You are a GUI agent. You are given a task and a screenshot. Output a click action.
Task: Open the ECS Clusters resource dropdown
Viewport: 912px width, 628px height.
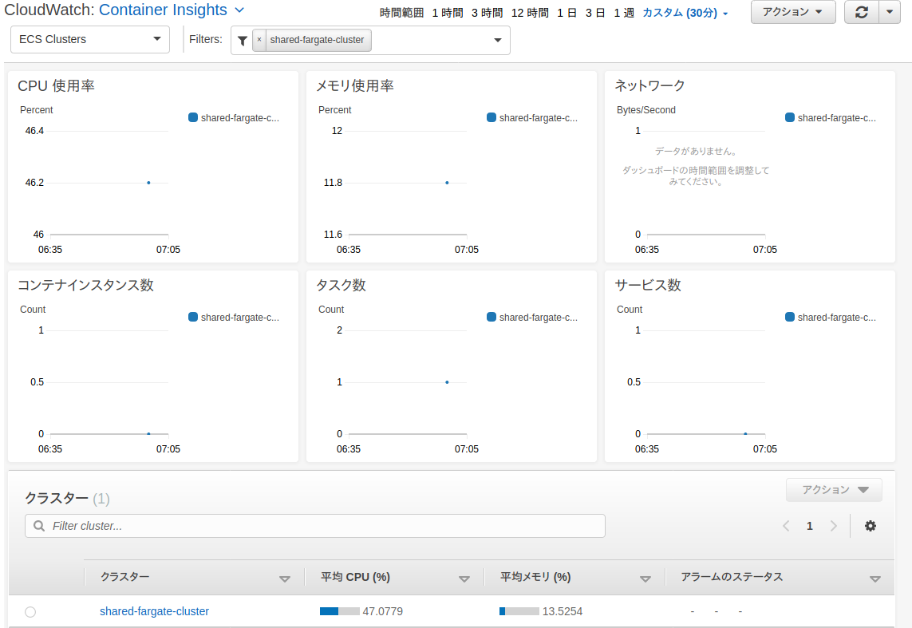(90, 39)
